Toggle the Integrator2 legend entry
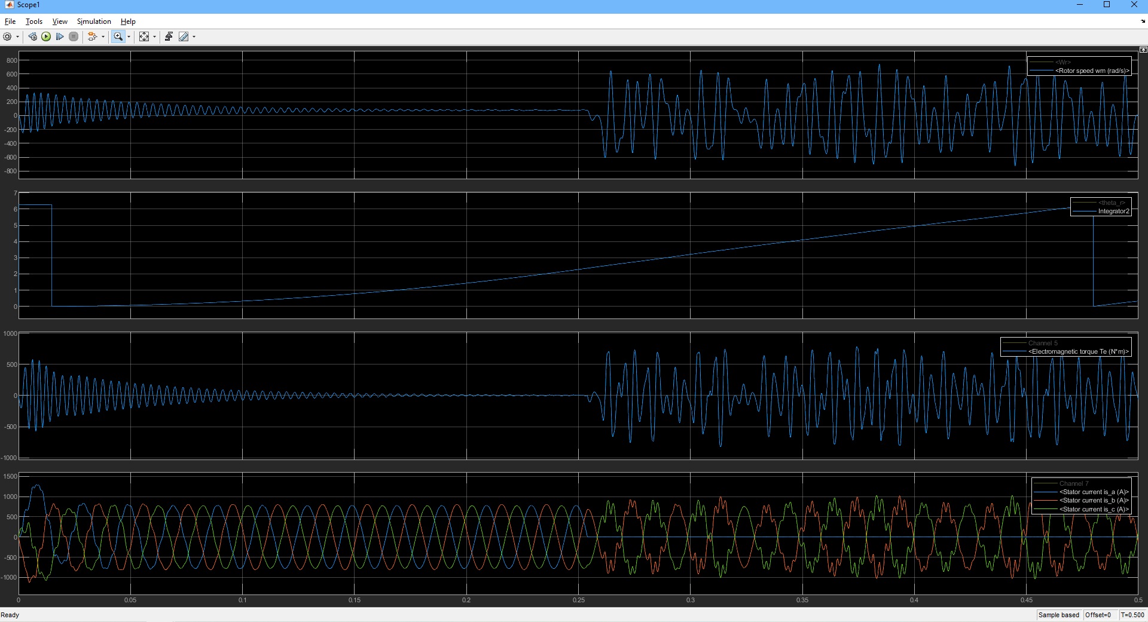The width and height of the screenshot is (1148, 622). (1113, 211)
